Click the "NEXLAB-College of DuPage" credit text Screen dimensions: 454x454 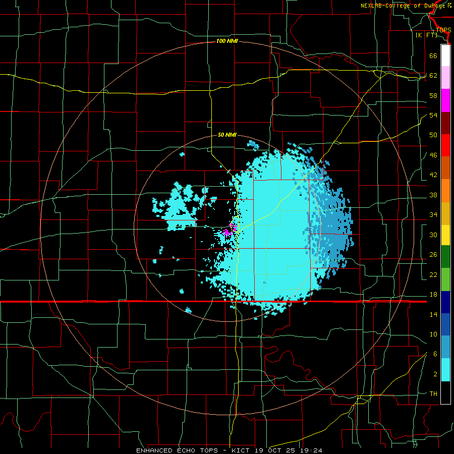(403, 6)
